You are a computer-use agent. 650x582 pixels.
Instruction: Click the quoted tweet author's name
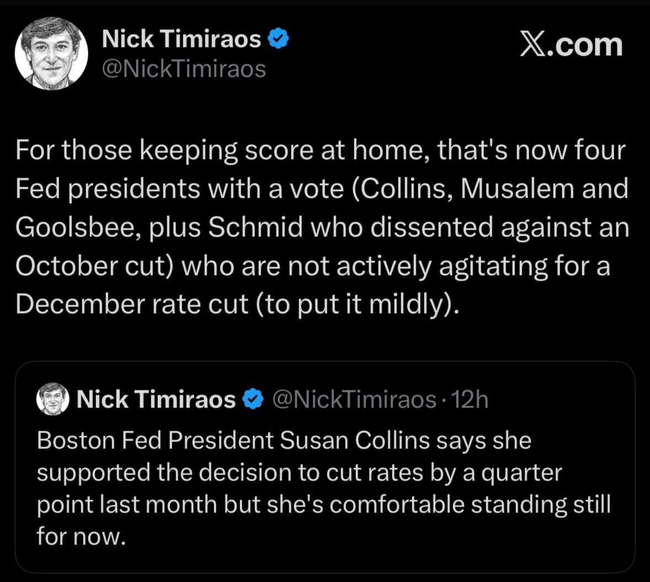point(154,399)
